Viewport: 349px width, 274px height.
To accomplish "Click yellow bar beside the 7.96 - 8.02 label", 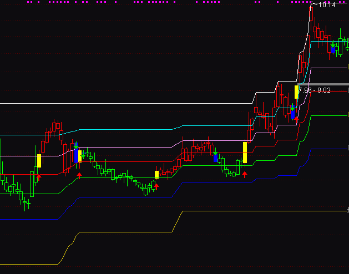I will tap(296, 92).
